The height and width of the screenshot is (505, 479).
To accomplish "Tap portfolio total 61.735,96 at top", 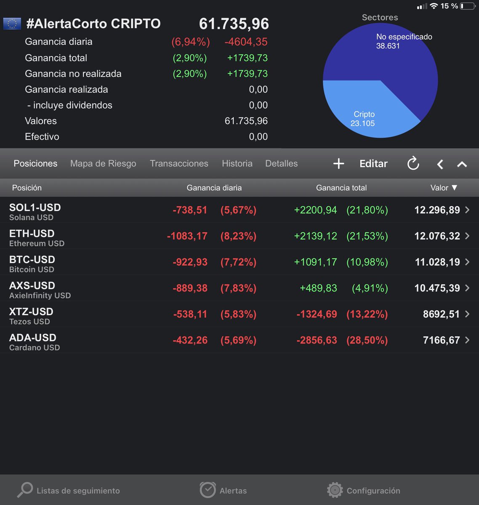I will (x=234, y=24).
